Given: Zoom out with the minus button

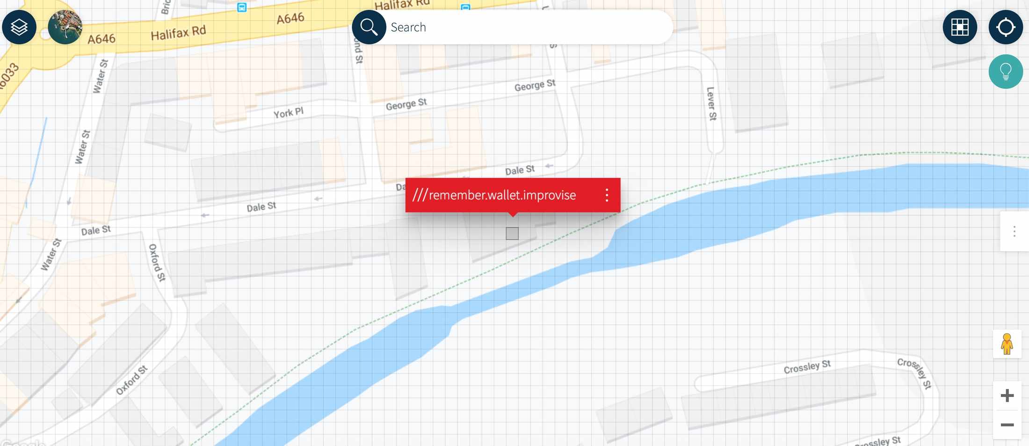Looking at the screenshot, I should tap(1007, 424).
